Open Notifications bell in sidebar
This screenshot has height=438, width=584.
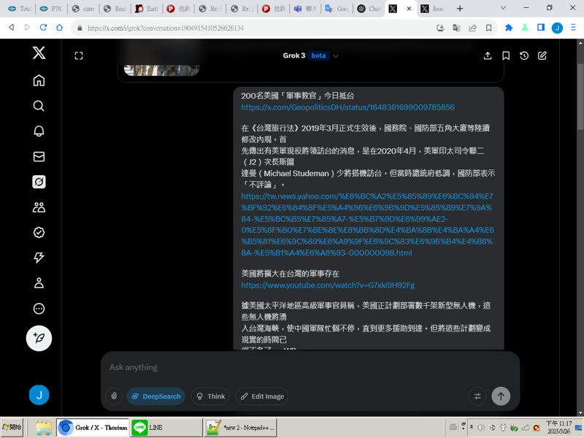(x=39, y=131)
